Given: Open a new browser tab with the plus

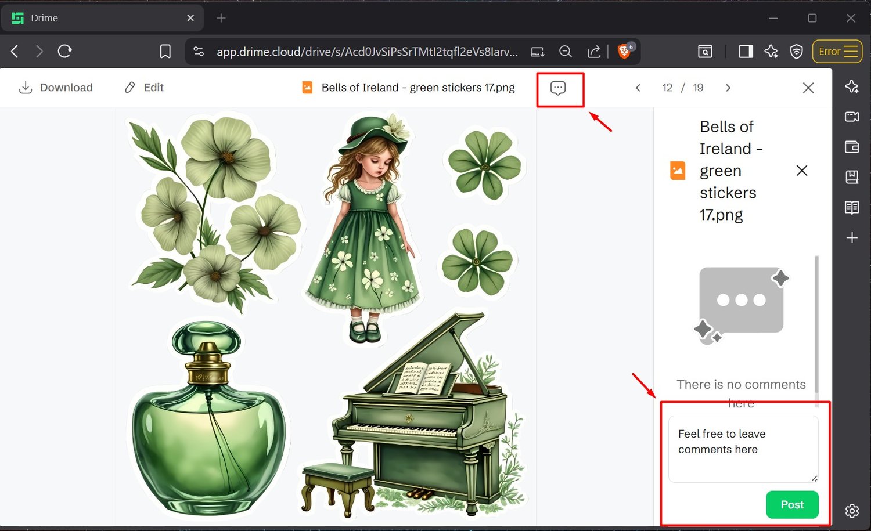Looking at the screenshot, I should point(221,18).
